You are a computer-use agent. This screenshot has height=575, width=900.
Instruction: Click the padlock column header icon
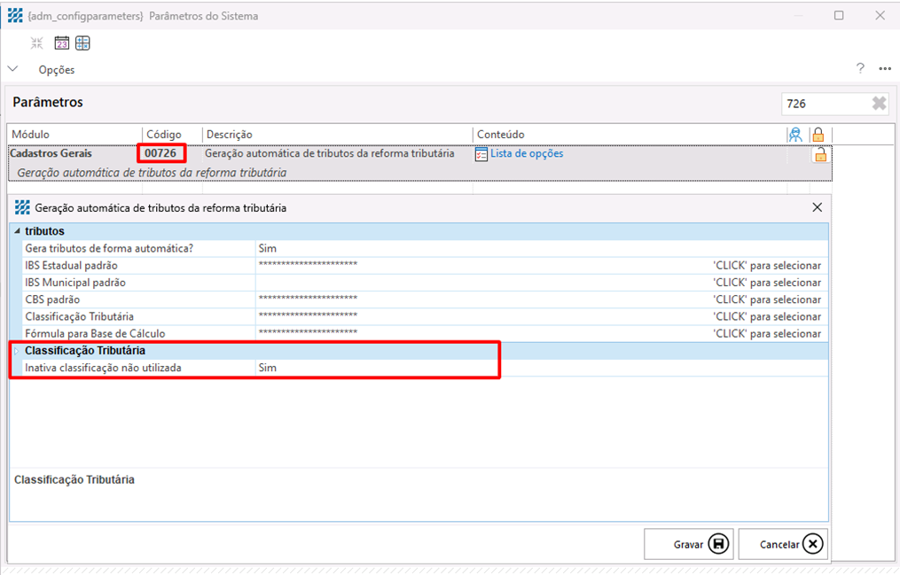tap(818, 135)
